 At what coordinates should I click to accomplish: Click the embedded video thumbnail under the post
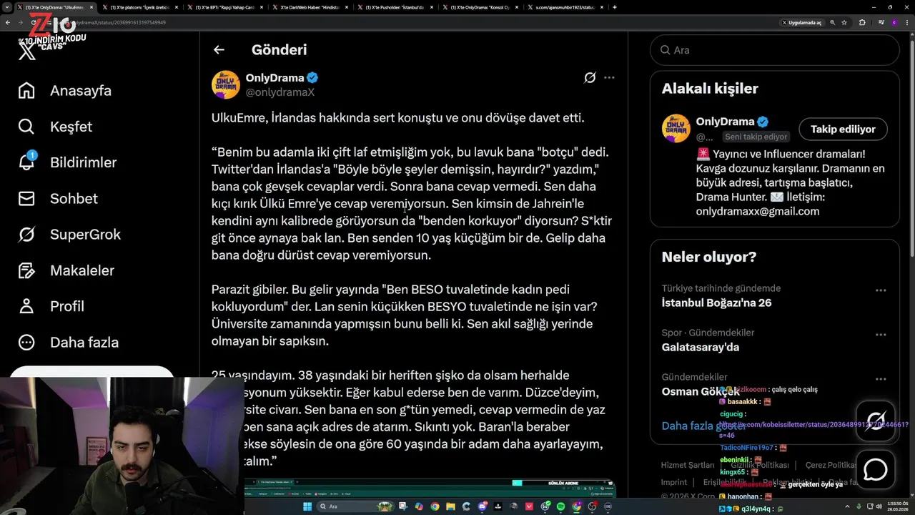coord(429,488)
